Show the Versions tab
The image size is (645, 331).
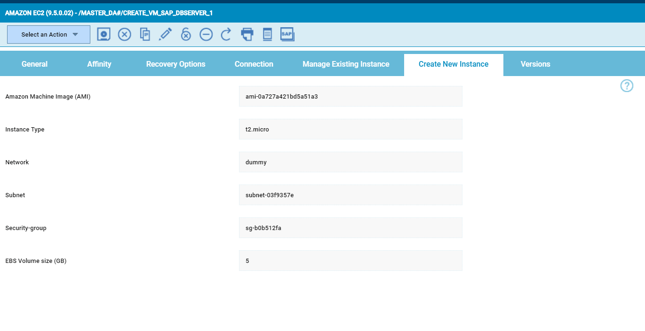pyautogui.click(x=535, y=64)
